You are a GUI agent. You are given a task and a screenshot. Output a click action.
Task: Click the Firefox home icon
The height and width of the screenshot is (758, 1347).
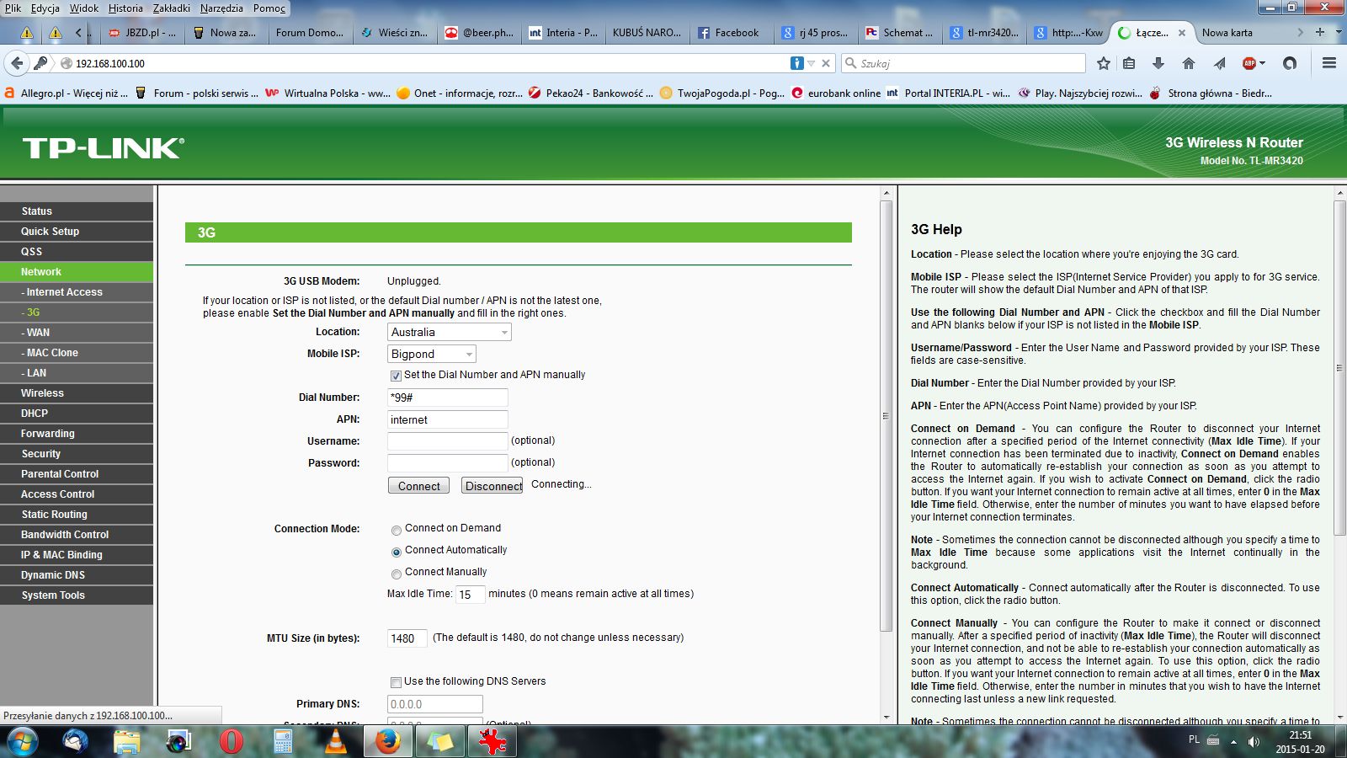[x=1189, y=63]
